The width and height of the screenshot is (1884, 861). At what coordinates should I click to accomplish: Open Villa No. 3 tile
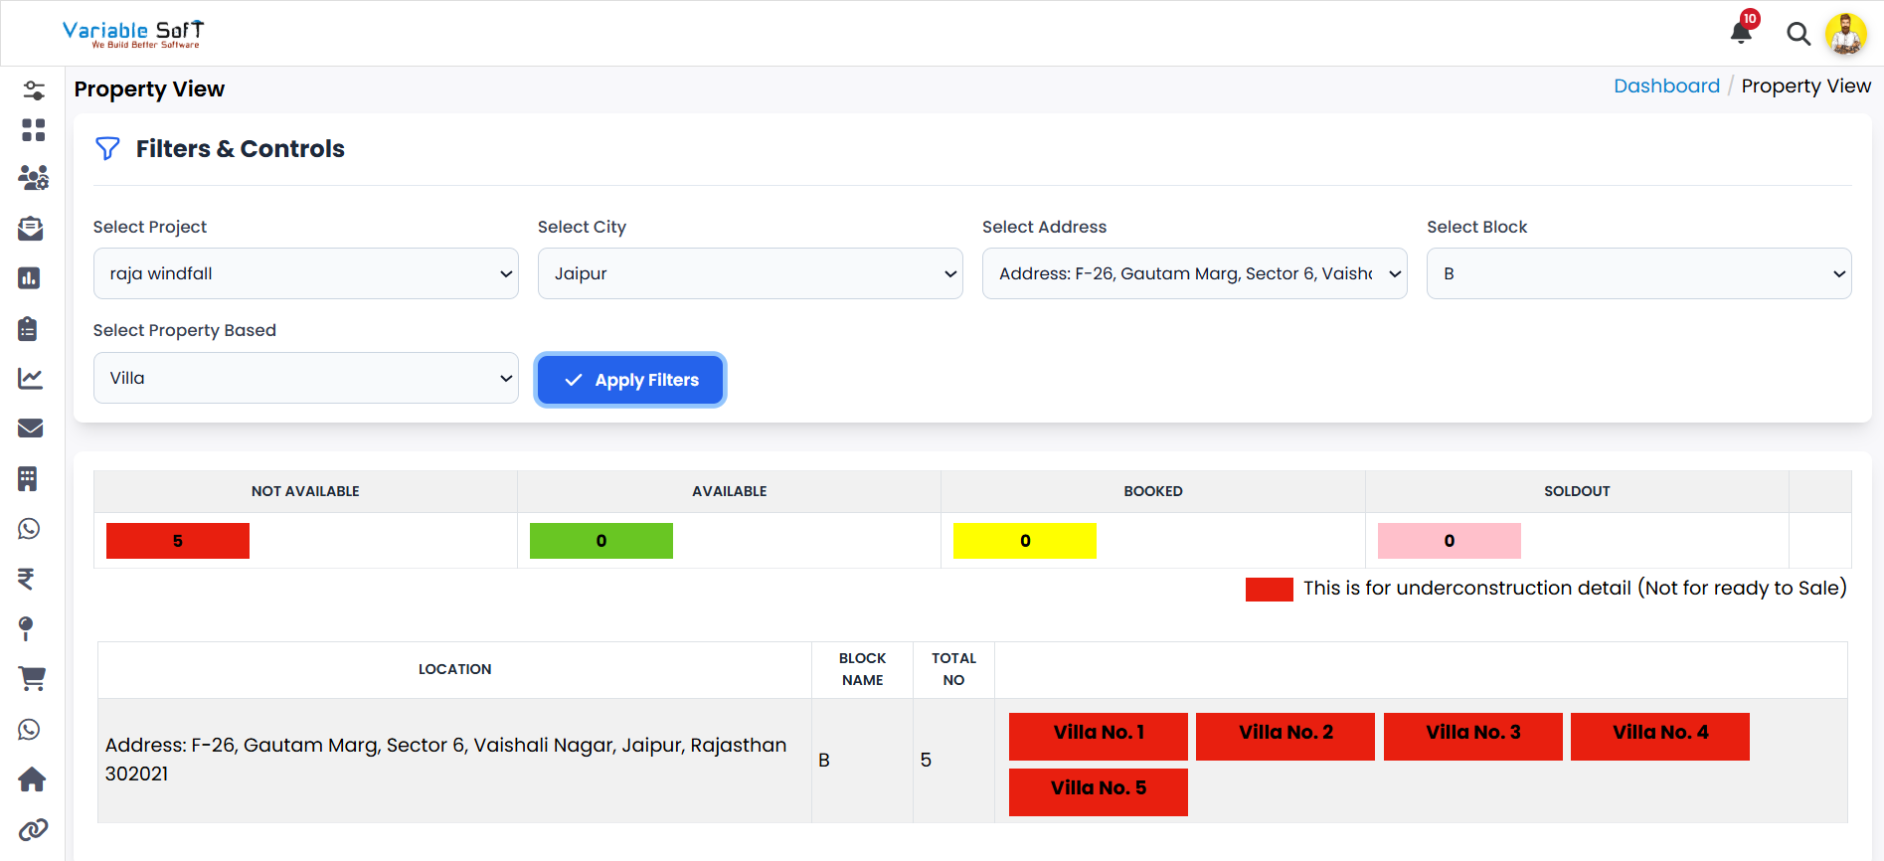[1473, 737]
